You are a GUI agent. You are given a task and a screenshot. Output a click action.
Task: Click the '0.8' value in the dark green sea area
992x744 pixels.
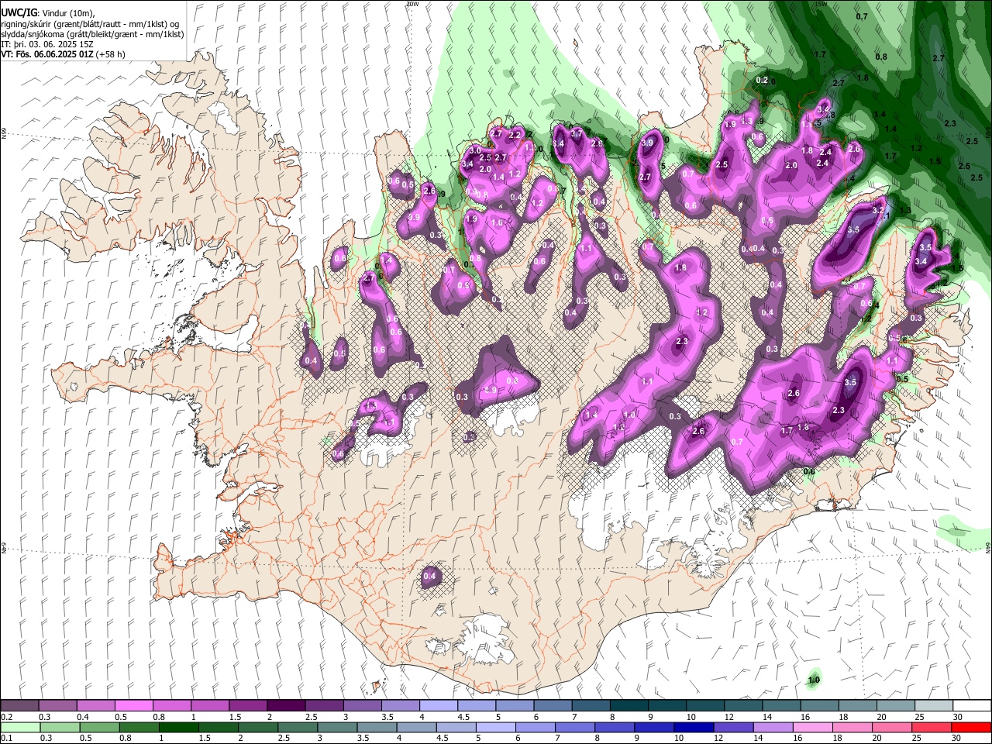click(881, 57)
